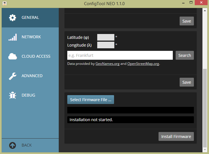Focus the Latitude (φ) input box

[105, 37]
